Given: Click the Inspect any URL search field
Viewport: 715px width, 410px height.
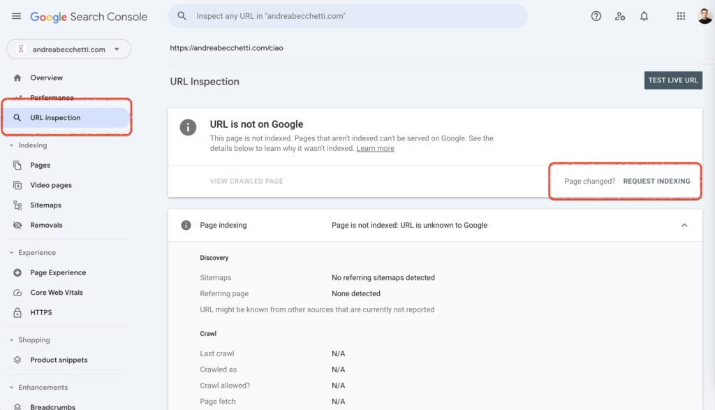Looking at the screenshot, I should (x=348, y=16).
